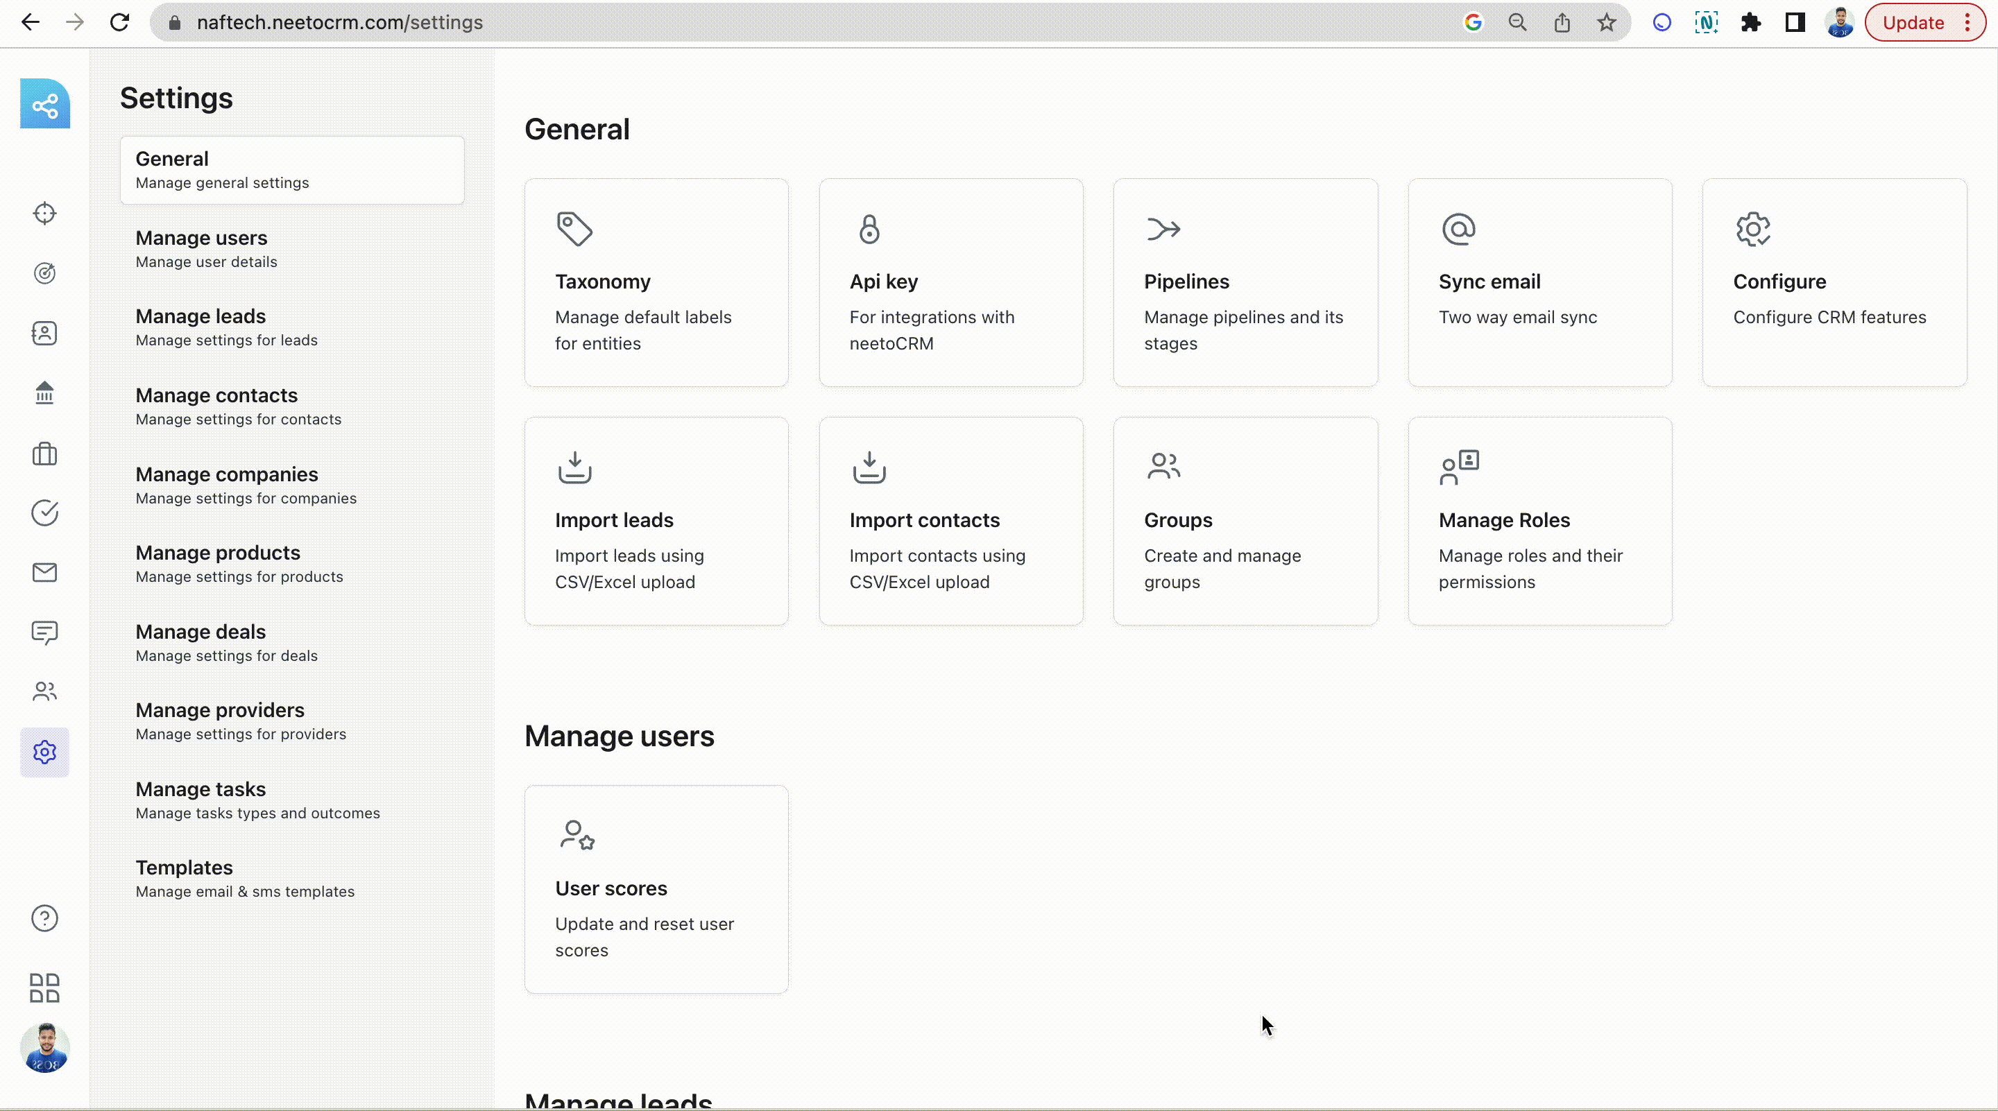Select Manage users in settings menu
The width and height of the screenshot is (1998, 1111).
[x=292, y=249]
